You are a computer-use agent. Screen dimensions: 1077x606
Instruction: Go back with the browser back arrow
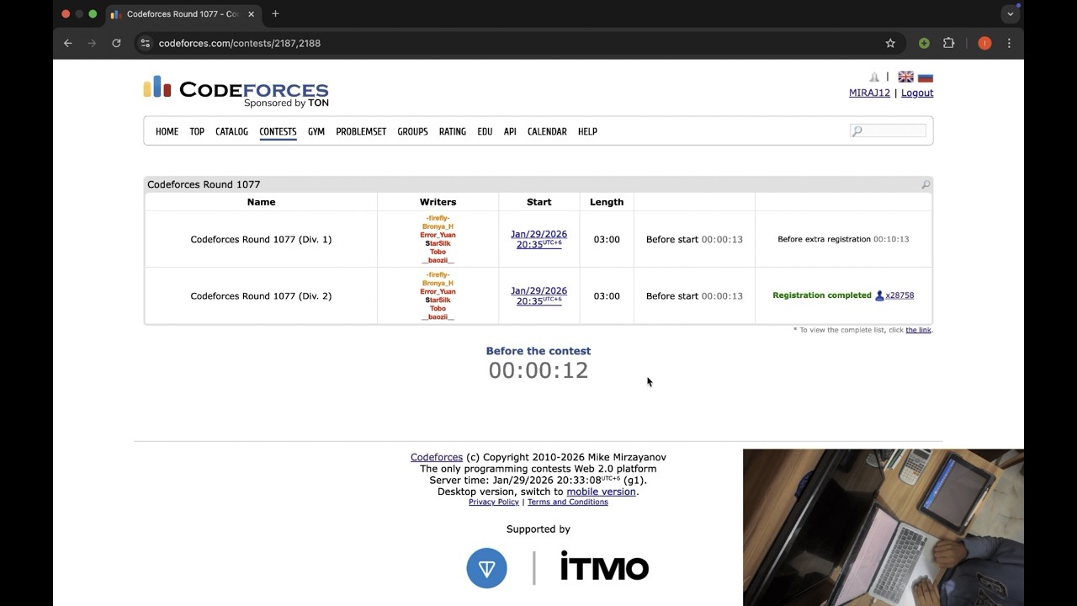click(x=68, y=43)
